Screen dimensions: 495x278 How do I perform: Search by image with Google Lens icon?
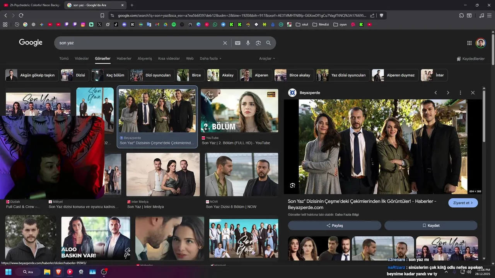tap(258, 43)
